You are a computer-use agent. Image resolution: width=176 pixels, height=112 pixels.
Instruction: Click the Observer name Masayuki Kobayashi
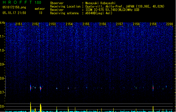100,3
